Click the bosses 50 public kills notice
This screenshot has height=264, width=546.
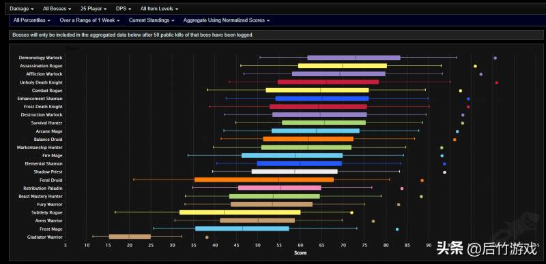point(132,35)
